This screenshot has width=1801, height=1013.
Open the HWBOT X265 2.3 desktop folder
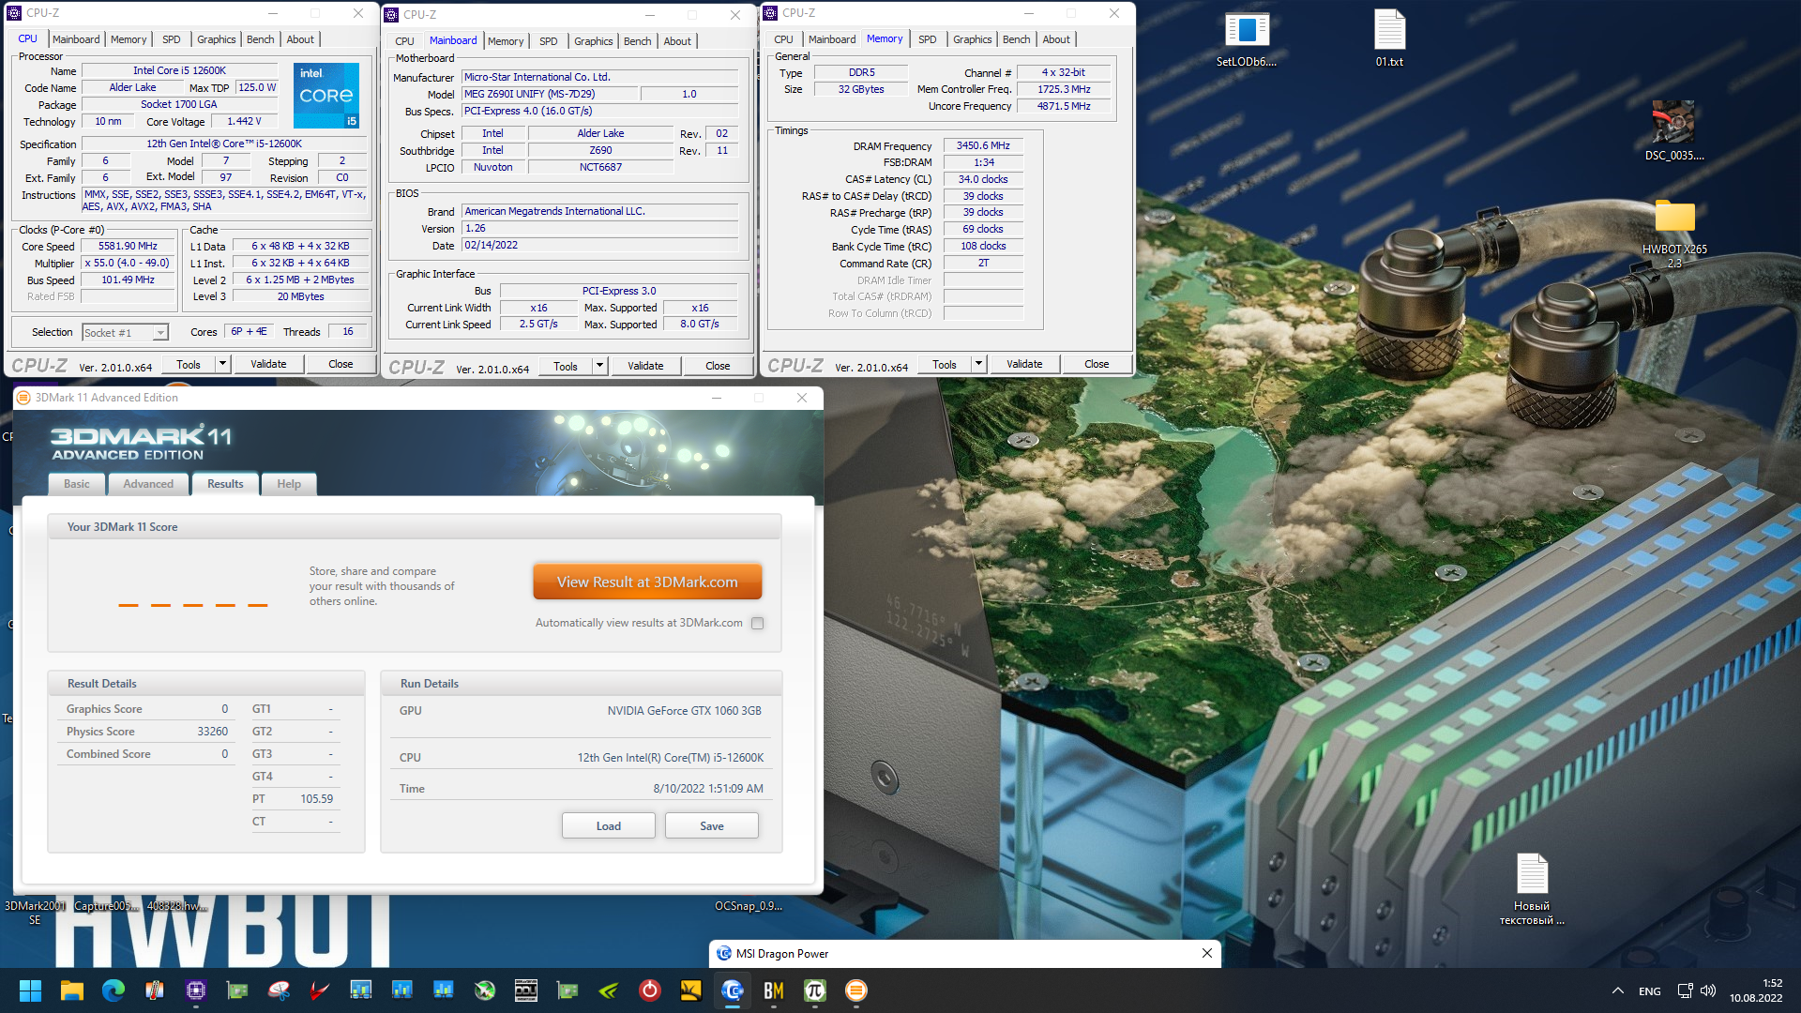1674,234
